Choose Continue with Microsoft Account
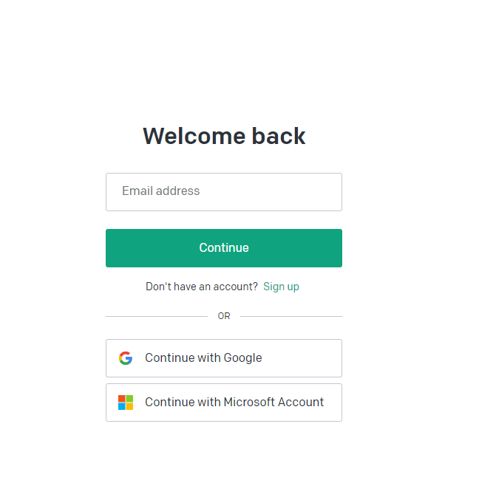This screenshot has width=479, height=500. tap(224, 403)
